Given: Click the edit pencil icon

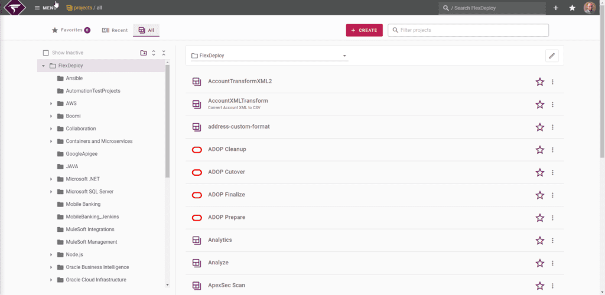Looking at the screenshot, I should (x=552, y=56).
